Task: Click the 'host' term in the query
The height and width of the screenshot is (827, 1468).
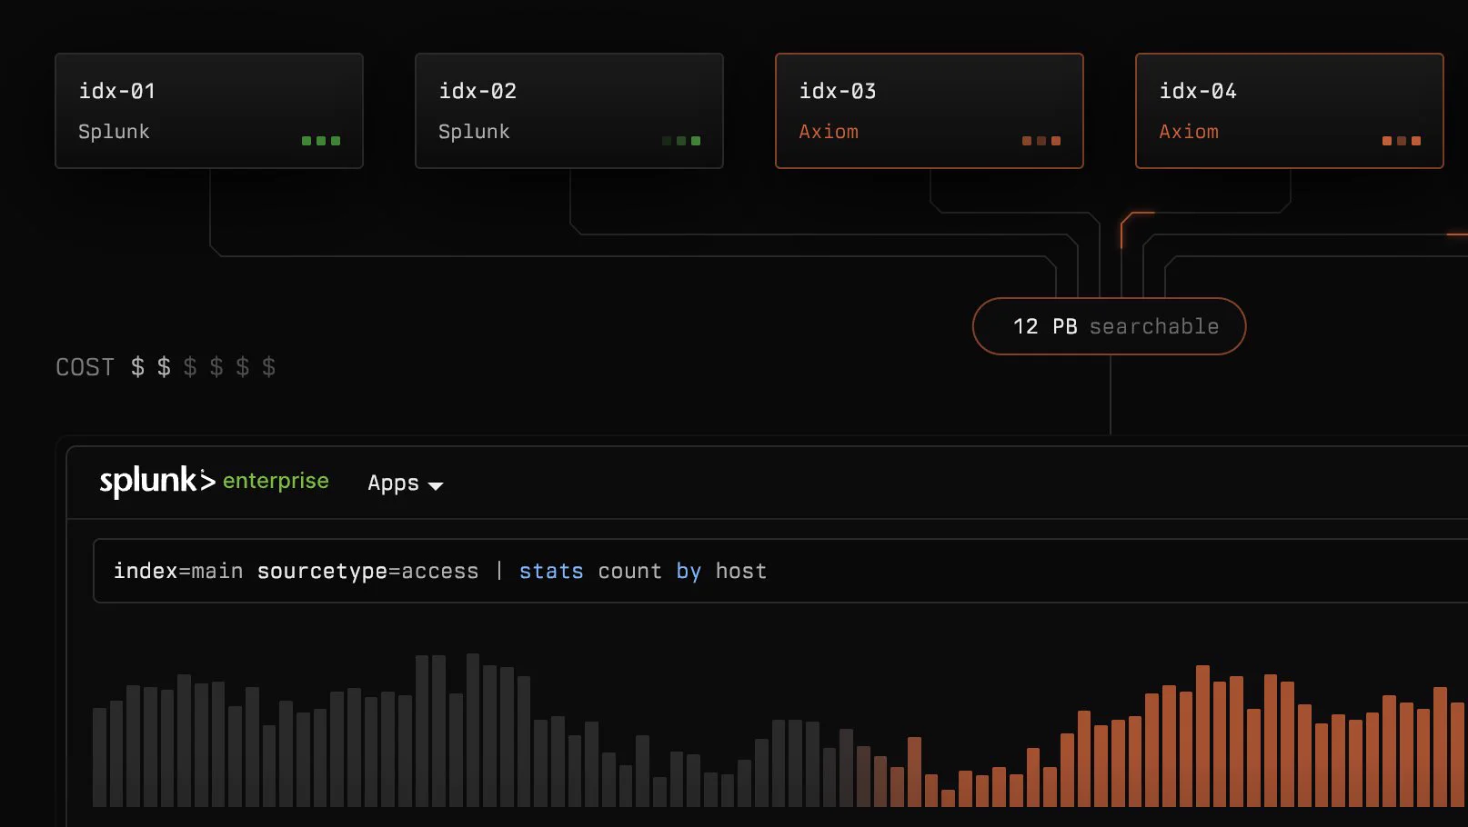Action: 741,571
